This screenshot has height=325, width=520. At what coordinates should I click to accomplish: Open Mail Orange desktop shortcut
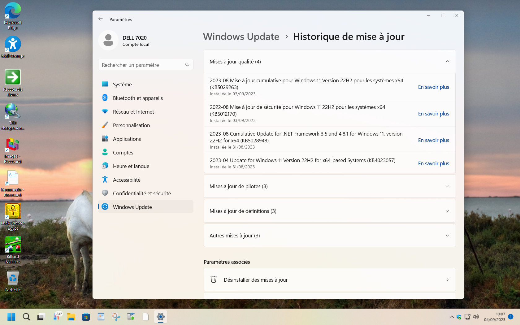point(13,47)
